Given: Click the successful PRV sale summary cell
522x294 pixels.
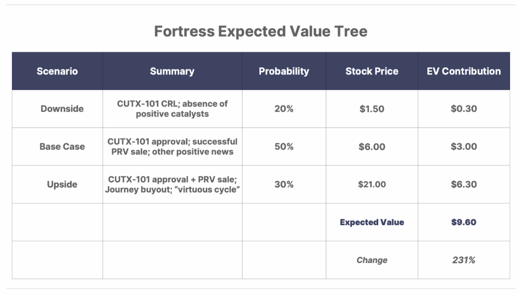Looking at the screenshot, I should tap(172, 146).
